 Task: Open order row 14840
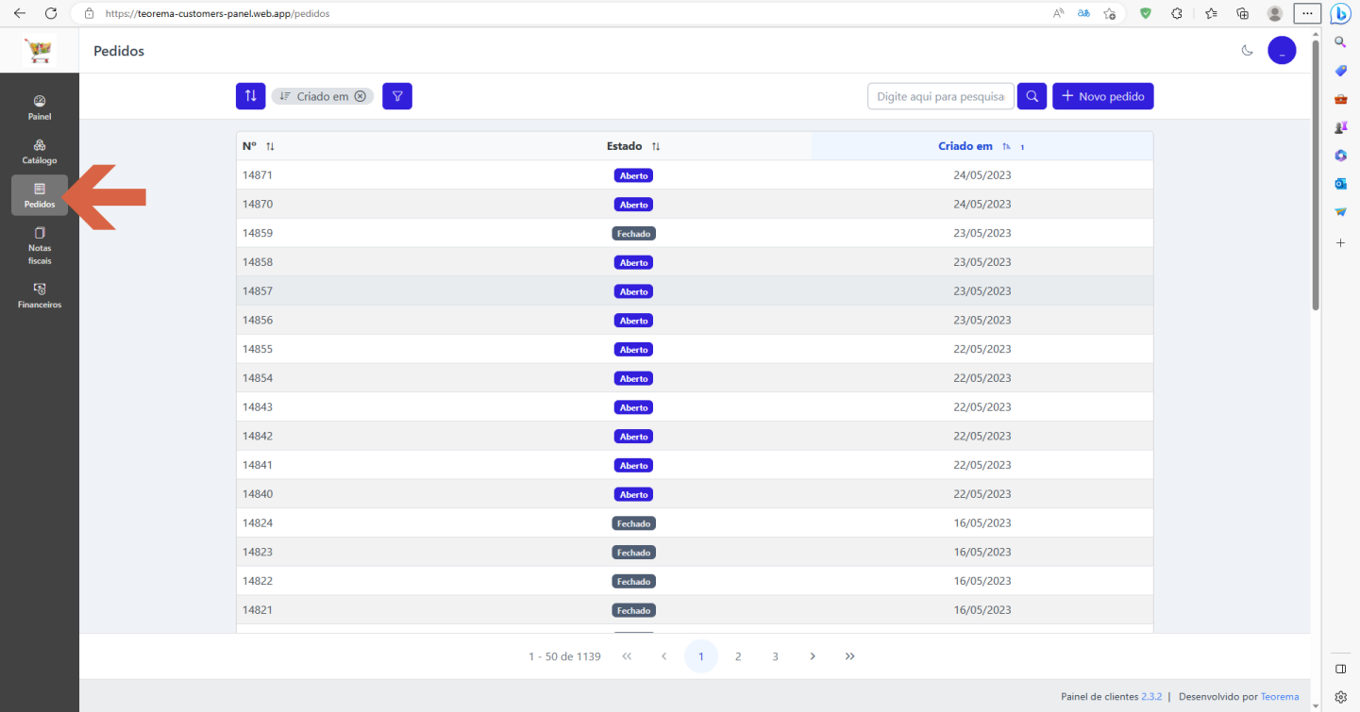pos(695,494)
